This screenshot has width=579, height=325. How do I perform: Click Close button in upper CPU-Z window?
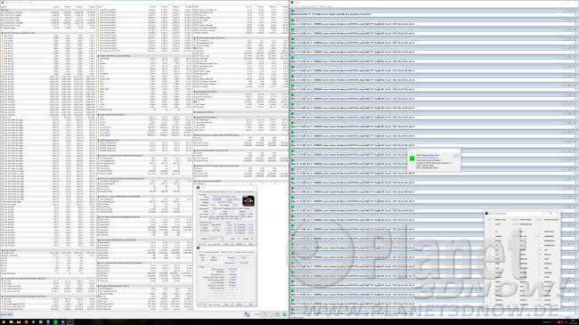pos(250,244)
